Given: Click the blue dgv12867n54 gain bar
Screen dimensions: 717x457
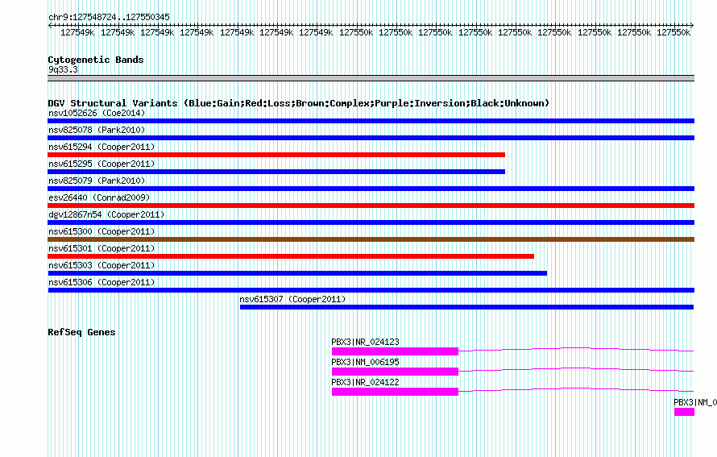Looking at the screenshot, I should [371, 222].
